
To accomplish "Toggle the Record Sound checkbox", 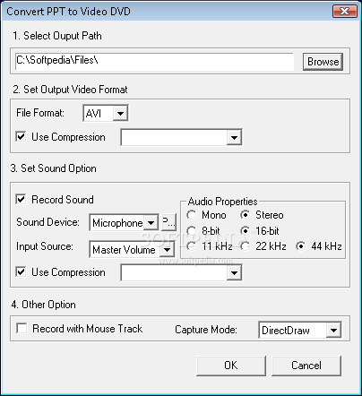I will click(21, 199).
